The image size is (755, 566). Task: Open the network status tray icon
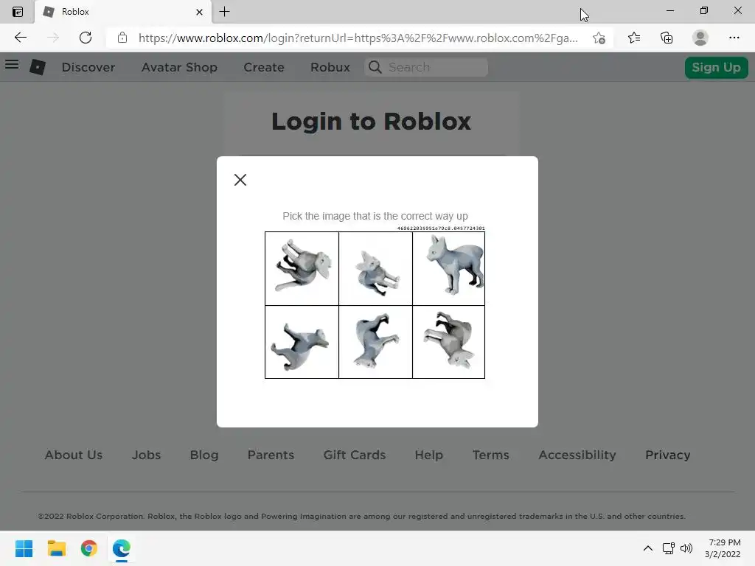coord(668,548)
